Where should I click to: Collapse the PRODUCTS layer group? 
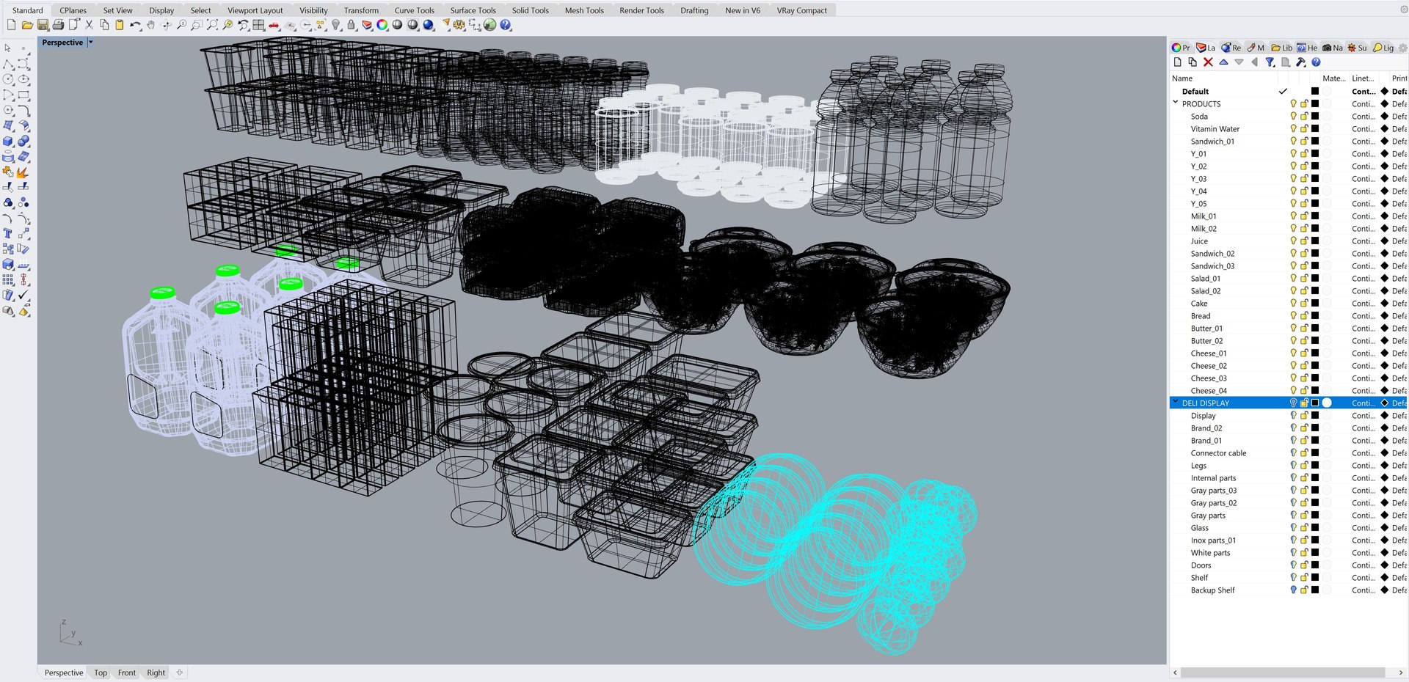click(x=1176, y=103)
